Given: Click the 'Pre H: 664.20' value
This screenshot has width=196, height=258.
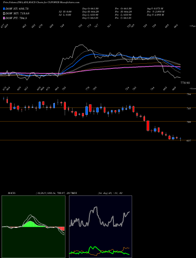Looking at the screenshot, I should pos(123,12).
